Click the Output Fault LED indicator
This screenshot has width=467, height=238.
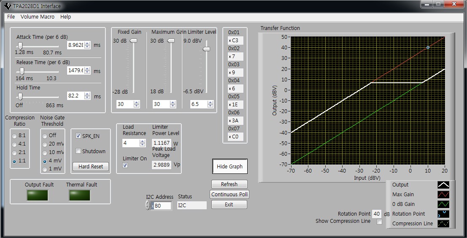coord(37,195)
